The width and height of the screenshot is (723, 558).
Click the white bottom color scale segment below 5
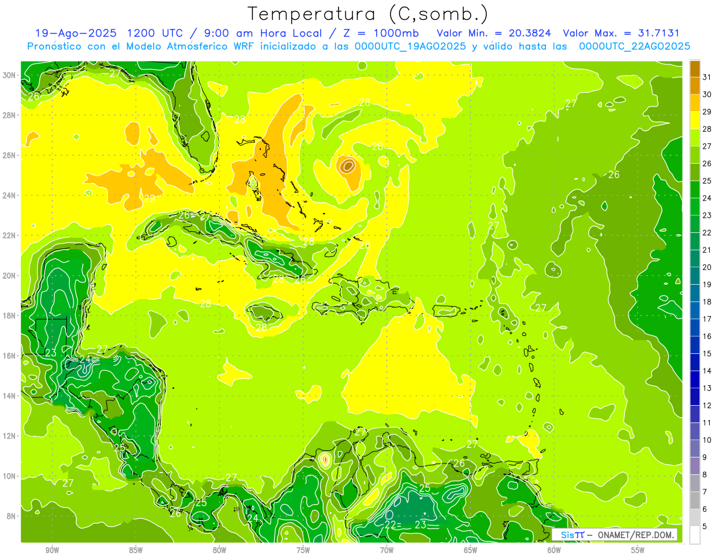tap(695, 535)
